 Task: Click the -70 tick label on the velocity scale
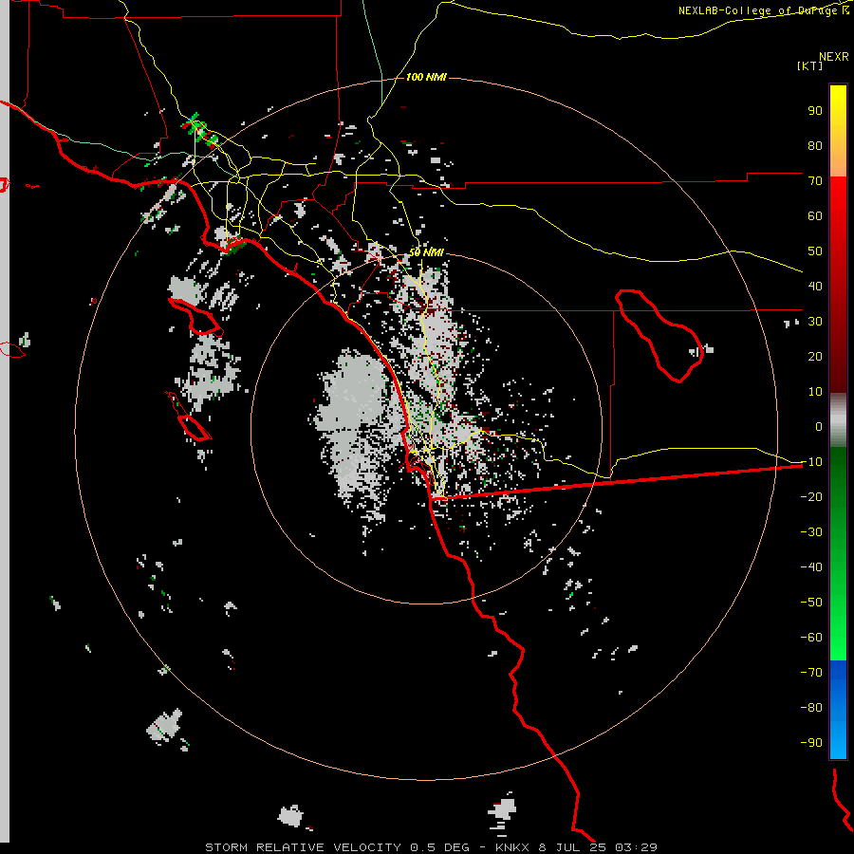(811, 673)
